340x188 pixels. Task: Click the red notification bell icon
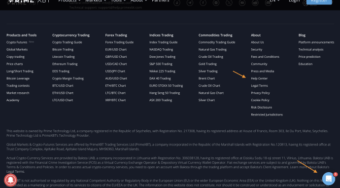[10, 180]
